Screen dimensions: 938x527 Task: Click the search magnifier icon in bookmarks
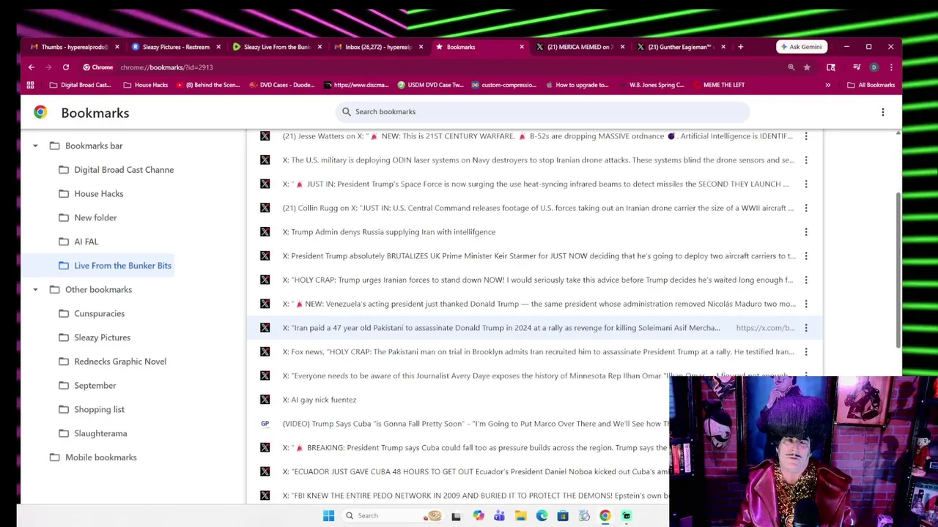(x=347, y=112)
